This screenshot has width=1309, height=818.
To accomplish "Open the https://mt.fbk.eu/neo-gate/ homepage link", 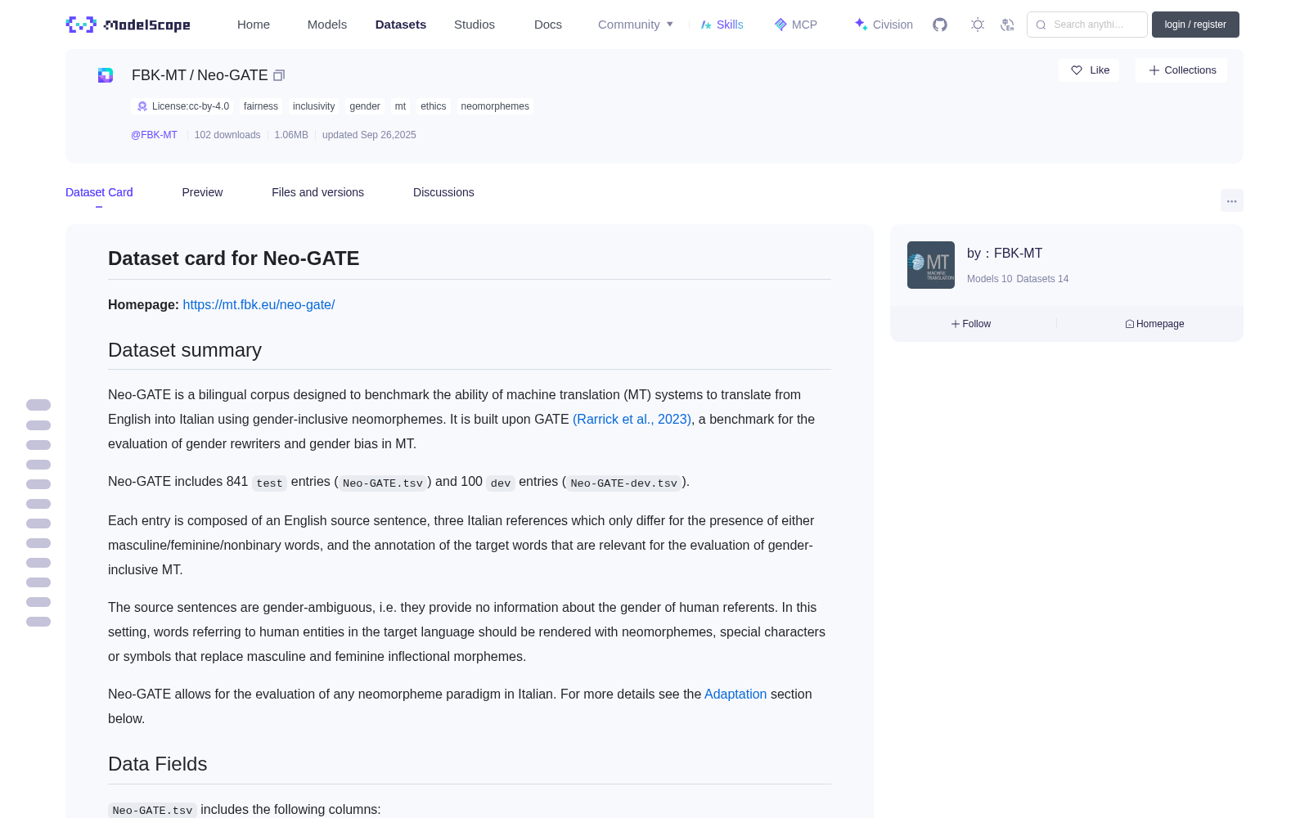I will [x=259, y=304].
